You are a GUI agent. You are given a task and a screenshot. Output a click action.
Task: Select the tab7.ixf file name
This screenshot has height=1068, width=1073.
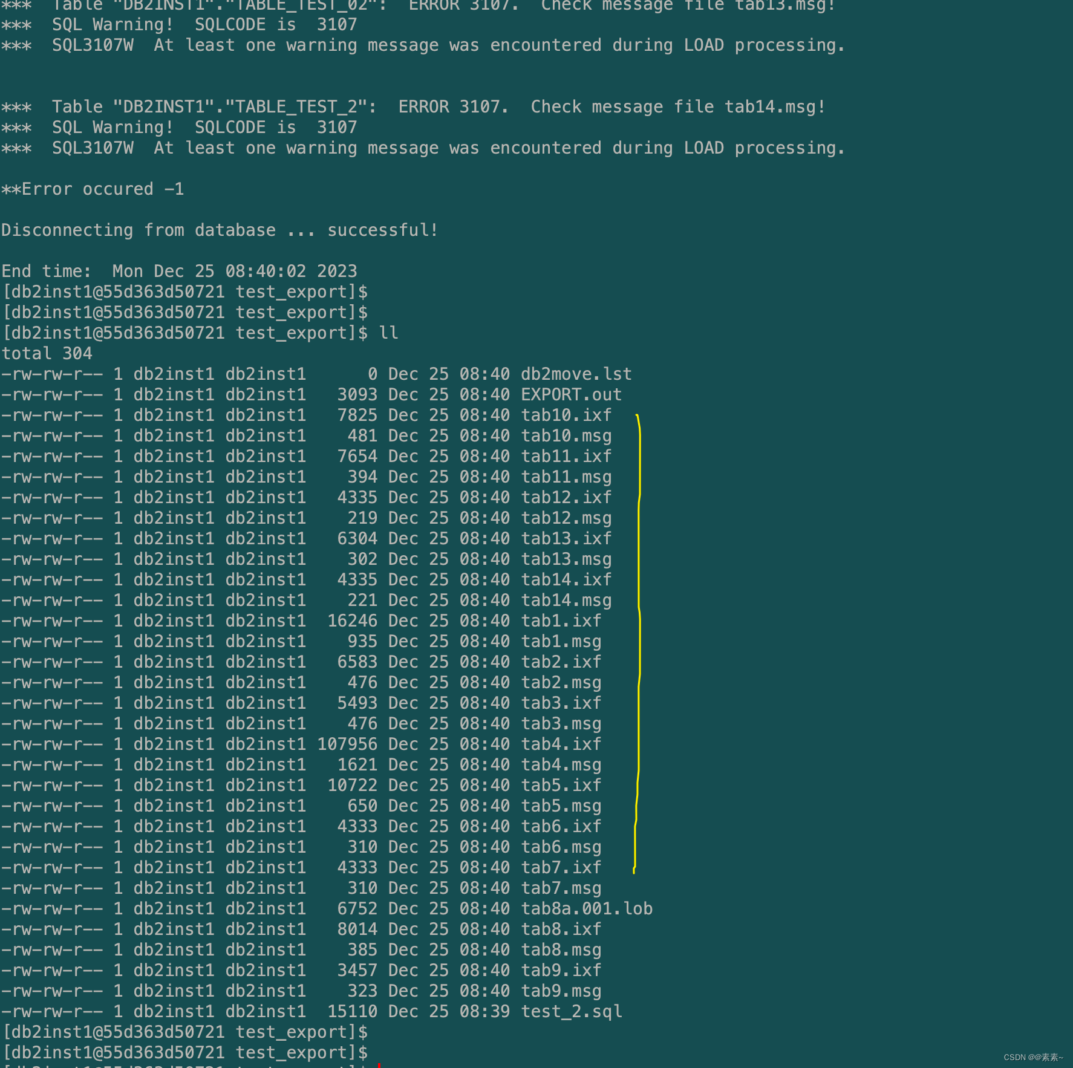[x=561, y=868]
